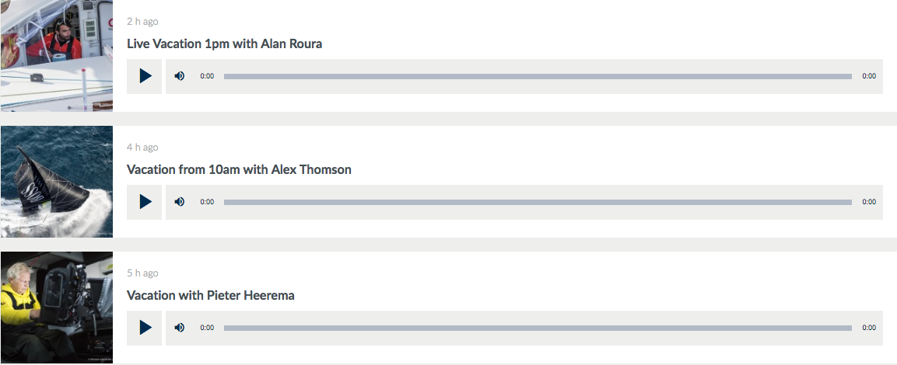Viewport: 897px width, 365px height.
Task: Seek within the Pieter Heerema audio progress bar
Action: (x=538, y=328)
